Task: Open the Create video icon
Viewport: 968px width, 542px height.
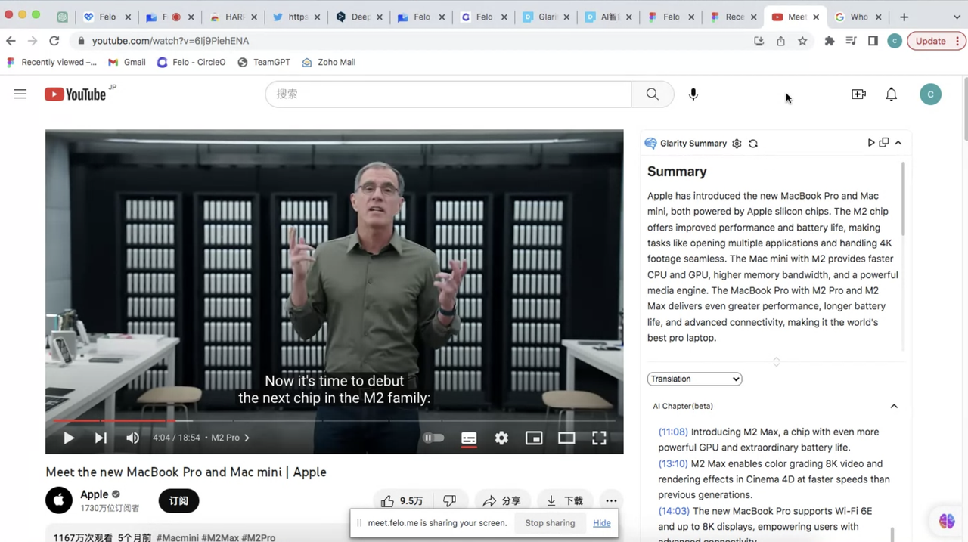Action: click(x=858, y=94)
